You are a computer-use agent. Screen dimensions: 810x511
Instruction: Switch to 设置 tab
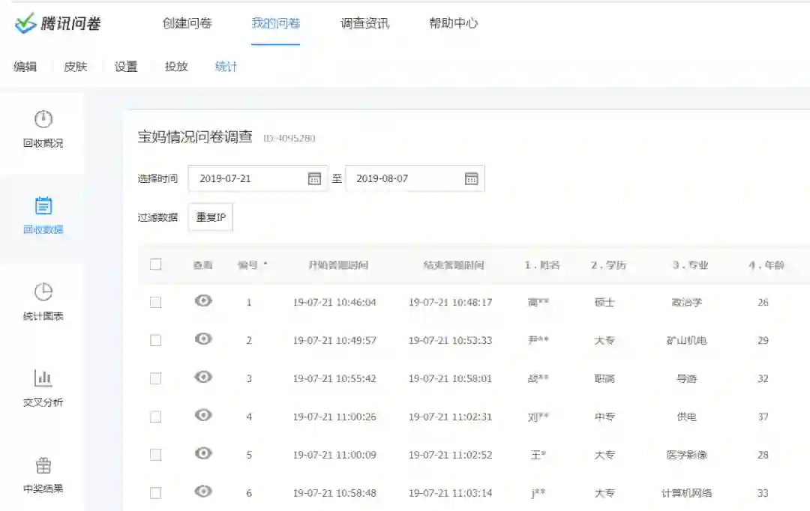tap(126, 67)
